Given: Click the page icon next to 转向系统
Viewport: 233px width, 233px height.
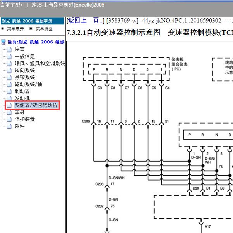Looking at the screenshot, I should tap(9, 70).
